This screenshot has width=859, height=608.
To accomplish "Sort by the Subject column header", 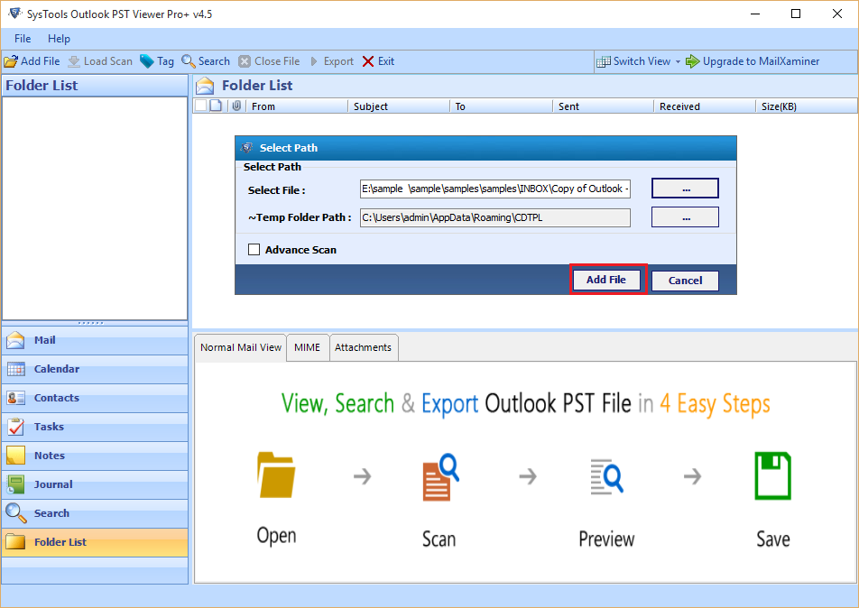I will [399, 106].
